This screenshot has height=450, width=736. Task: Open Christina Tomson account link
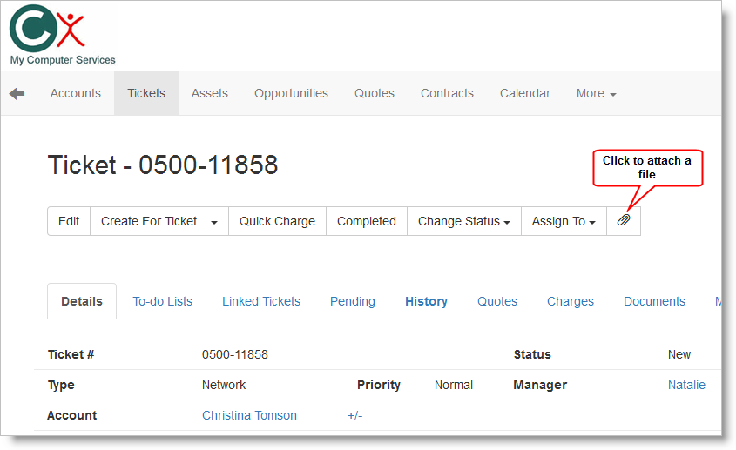pyautogui.click(x=249, y=415)
